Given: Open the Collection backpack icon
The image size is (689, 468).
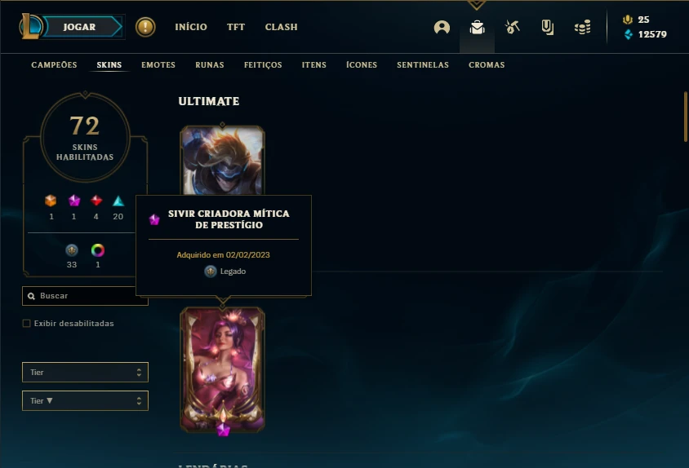Looking at the screenshot, I should coord(477,27).
